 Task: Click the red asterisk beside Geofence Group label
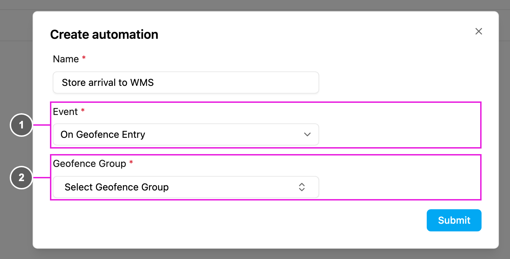[x=131, y=162]
